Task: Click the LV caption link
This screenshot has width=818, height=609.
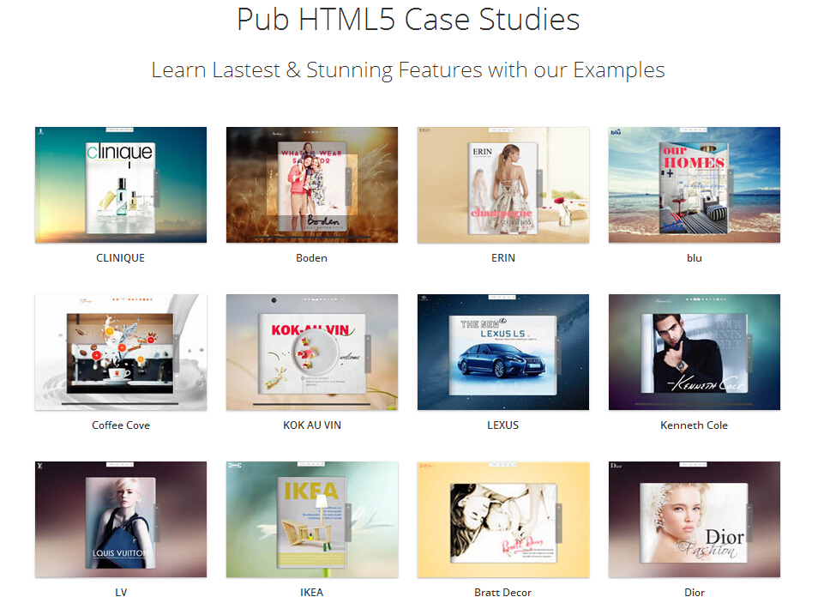Action: (121, 593)
